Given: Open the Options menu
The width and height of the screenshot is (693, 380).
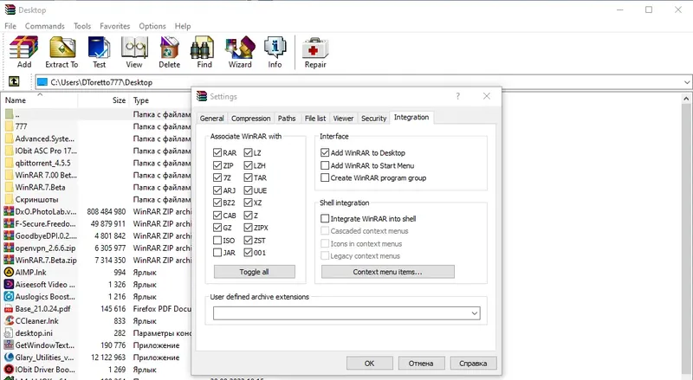Looking at the screenshot, I should [152, 26].
